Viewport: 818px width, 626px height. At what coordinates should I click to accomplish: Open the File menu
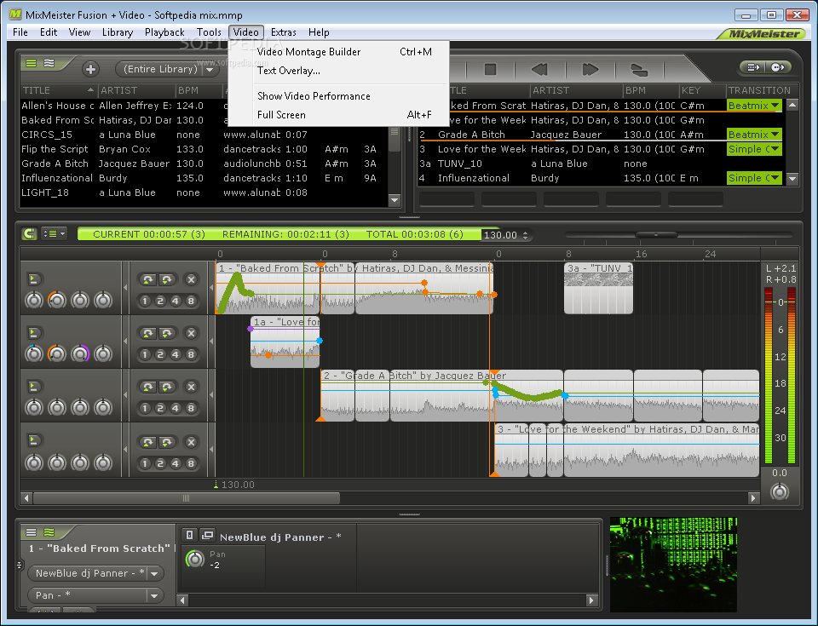point(20,32)
